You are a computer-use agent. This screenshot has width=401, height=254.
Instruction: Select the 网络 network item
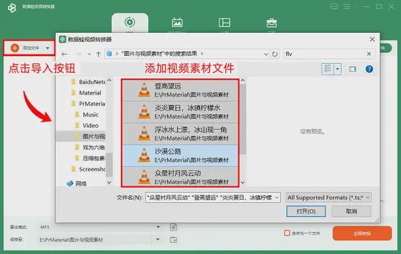77,184
